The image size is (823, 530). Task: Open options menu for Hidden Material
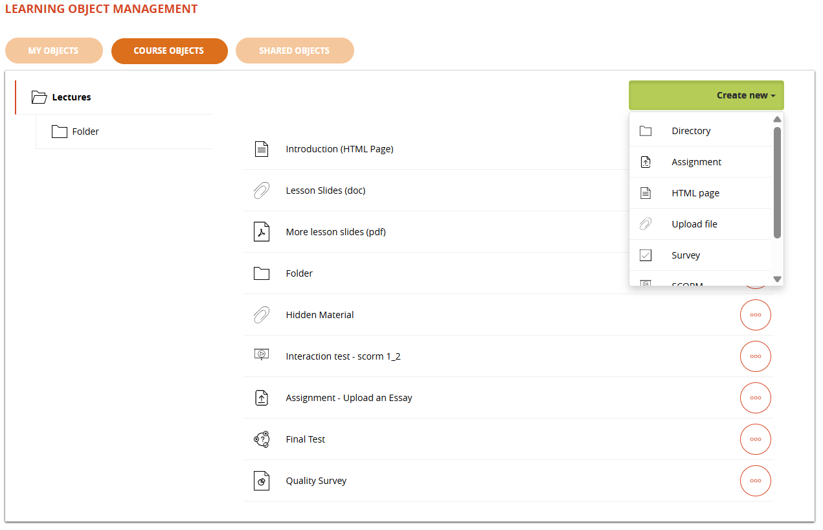pos(755,315)
